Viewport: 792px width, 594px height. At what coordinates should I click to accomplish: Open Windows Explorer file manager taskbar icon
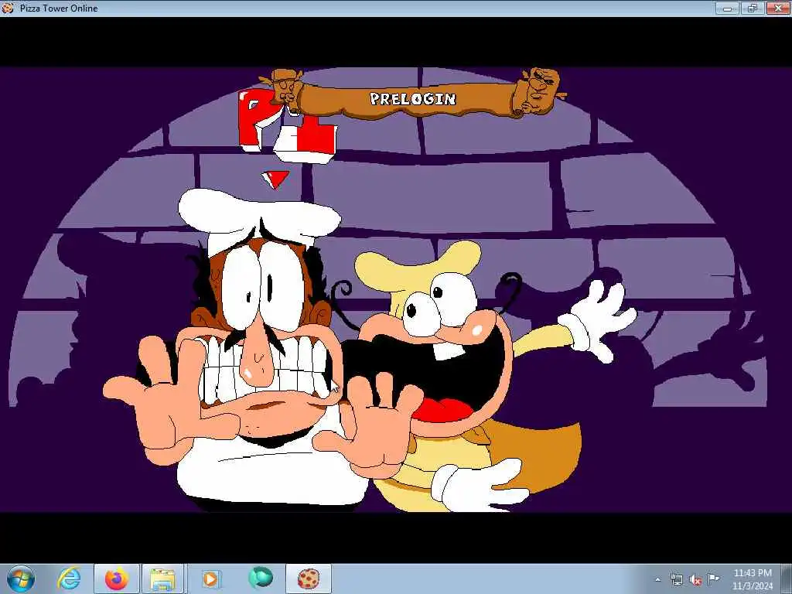(x=162, y=579)
